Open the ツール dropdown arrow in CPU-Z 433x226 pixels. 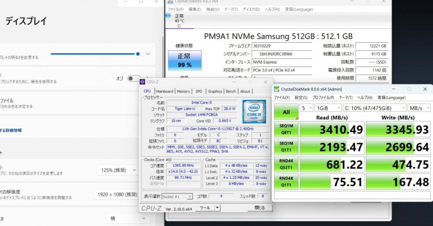click(217, 208)
